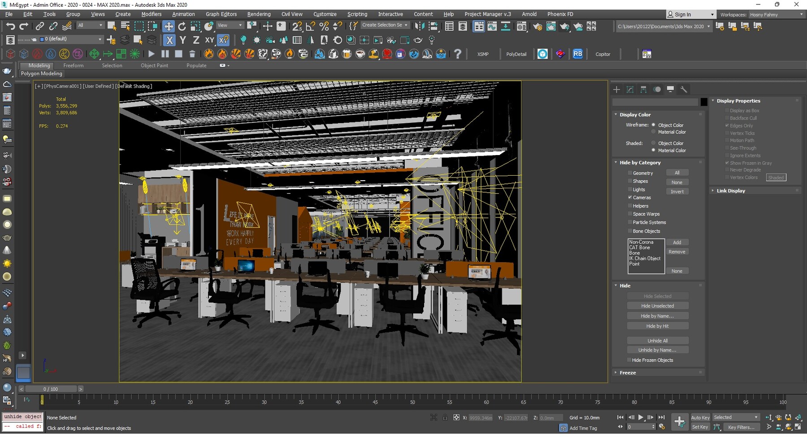
Task: Activate the Mirror tool
Action: click(x=420, y=26)
